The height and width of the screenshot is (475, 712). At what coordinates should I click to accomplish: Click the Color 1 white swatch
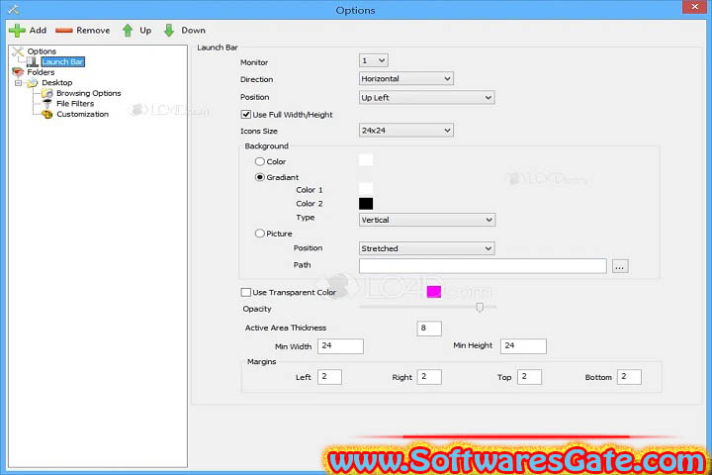point(366,189)
